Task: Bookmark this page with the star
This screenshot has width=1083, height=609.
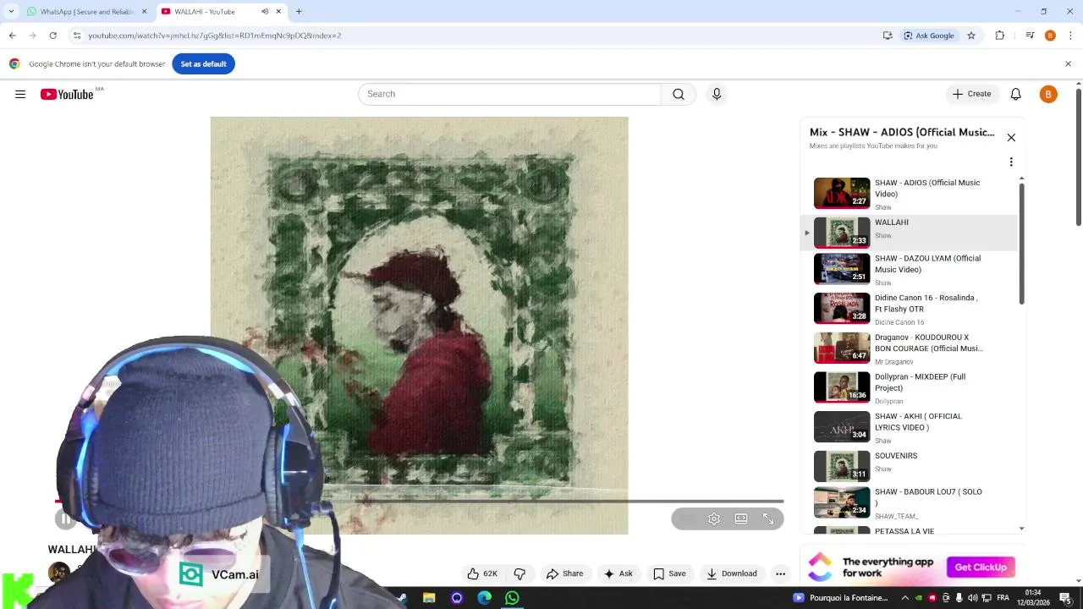Action: (x=971, y=36)
